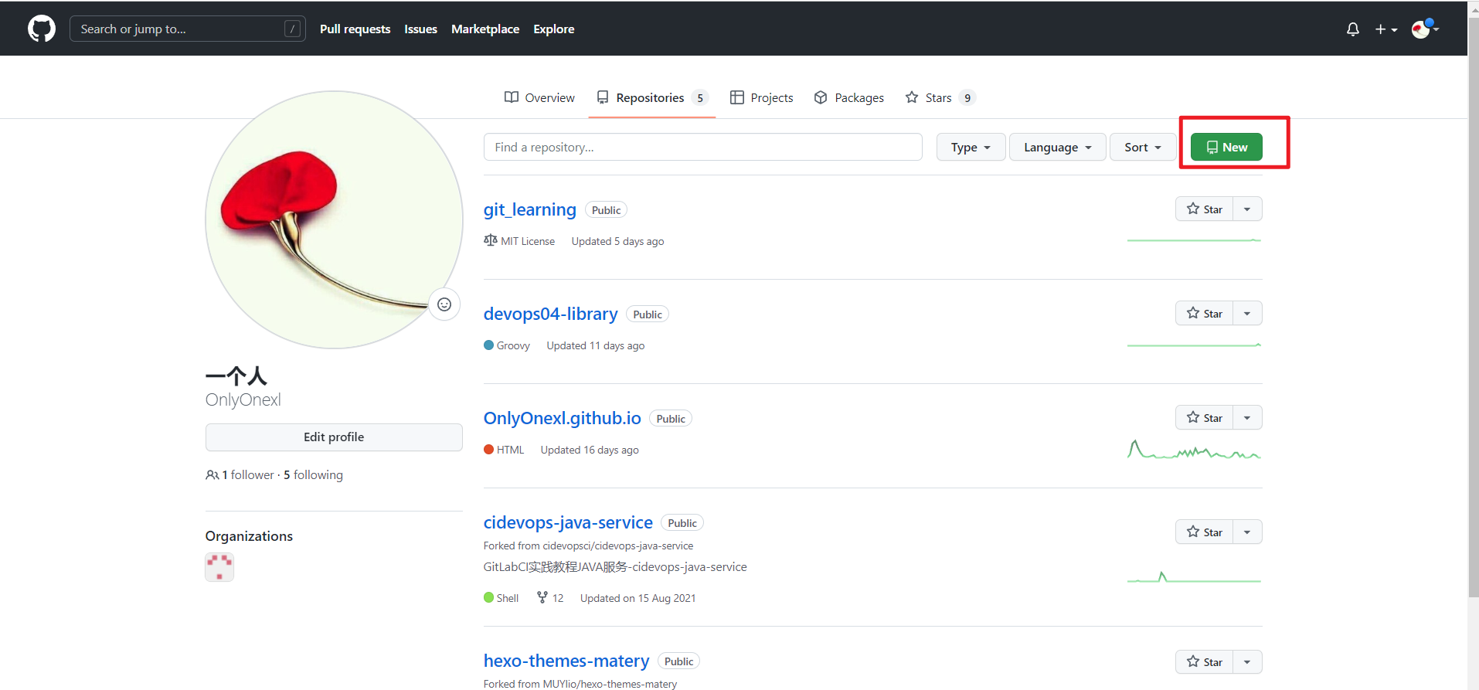
Task: Star the OnlyOnexl.github.io repository
Action: tap(1204, 418)
